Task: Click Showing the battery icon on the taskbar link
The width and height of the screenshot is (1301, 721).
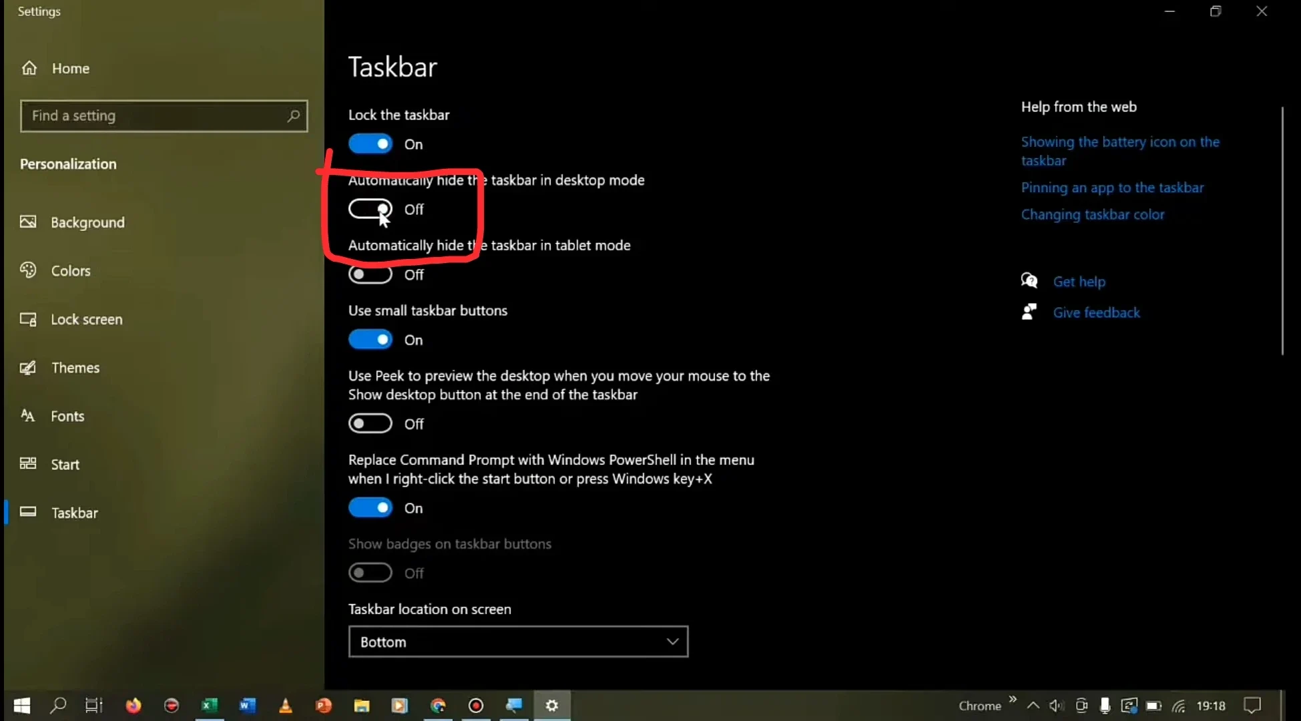Action: click(x=1120, y=151)
